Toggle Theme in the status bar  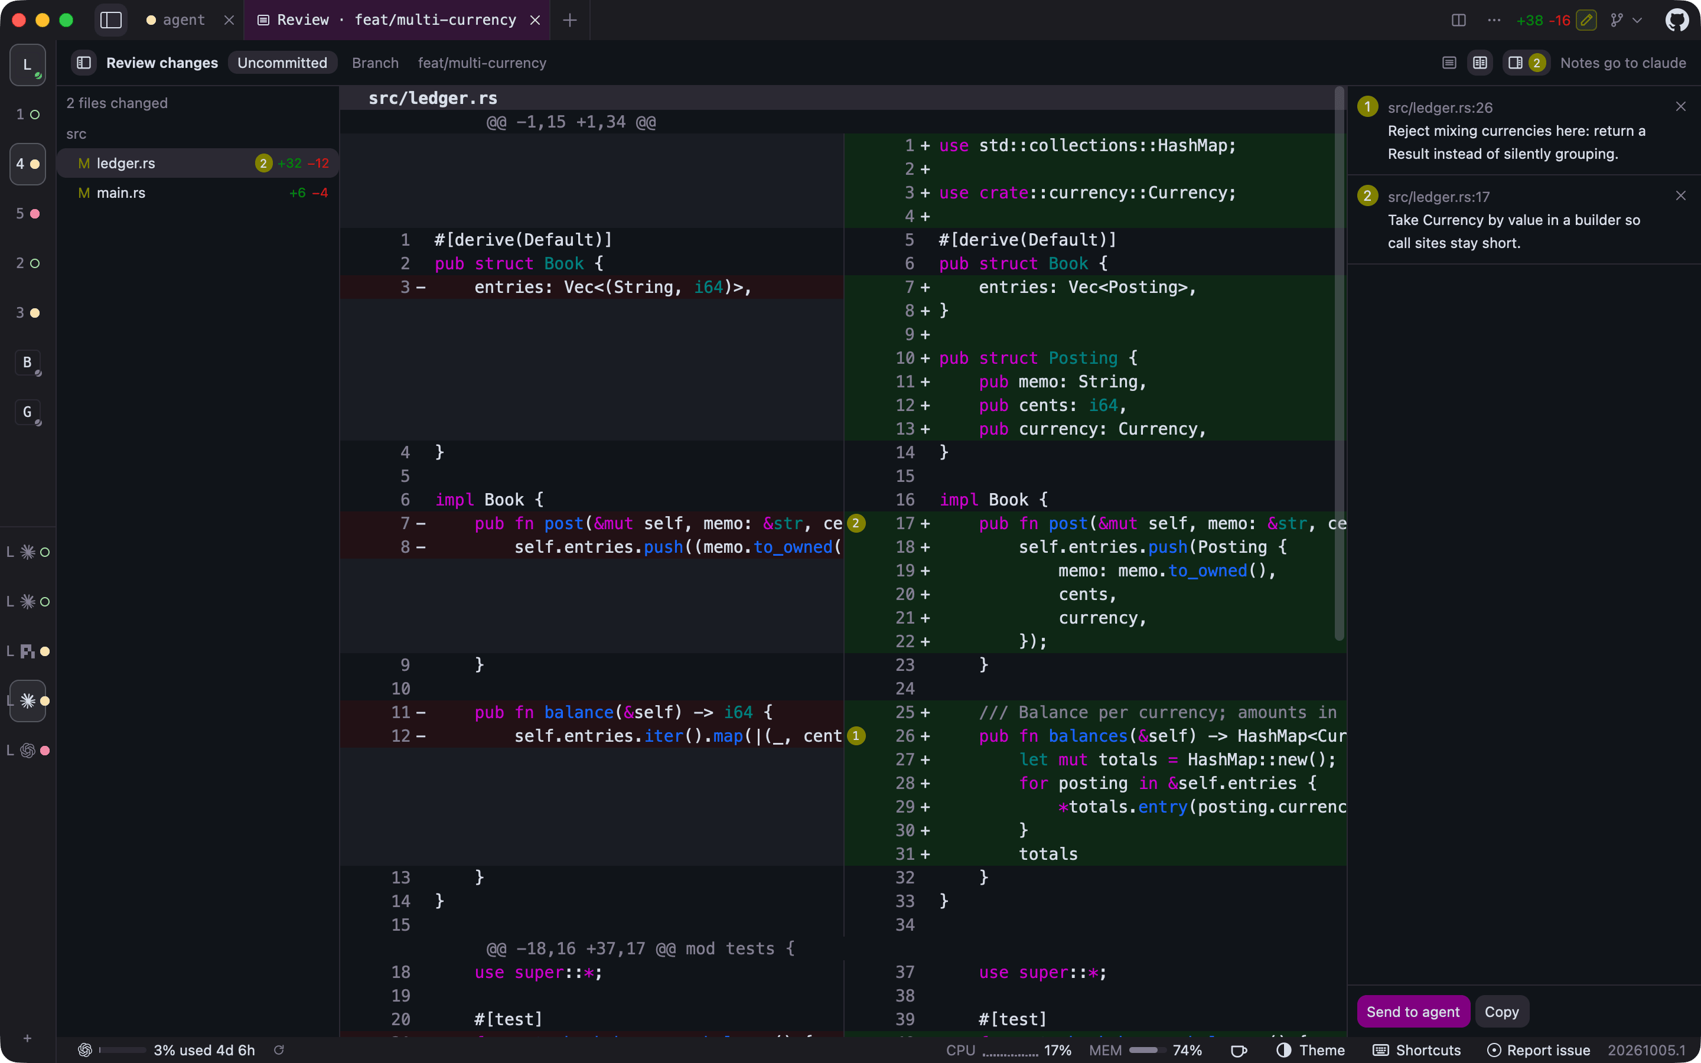1310,1049
